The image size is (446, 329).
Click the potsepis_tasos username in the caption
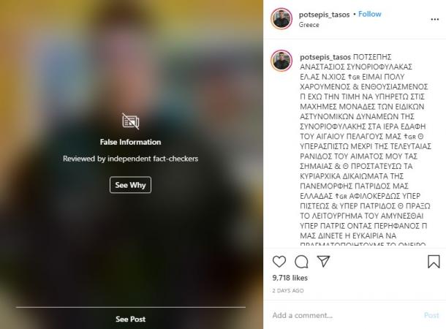point(325,57)
